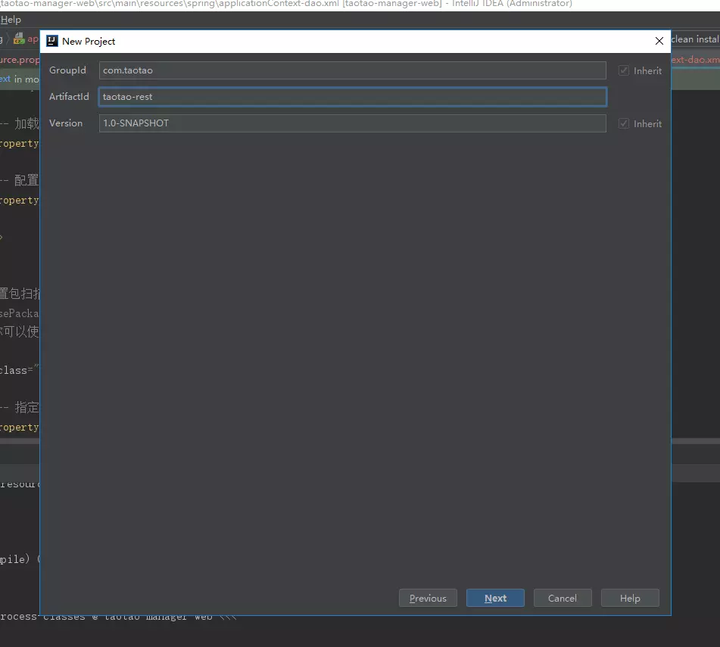Viewport: 720px width, 647px height.
Task: Open Help for New Project dialog
Action: [x=630, y=598]
